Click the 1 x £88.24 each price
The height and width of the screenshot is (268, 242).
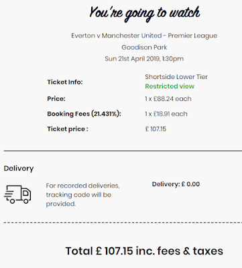[x=168, y=98]
